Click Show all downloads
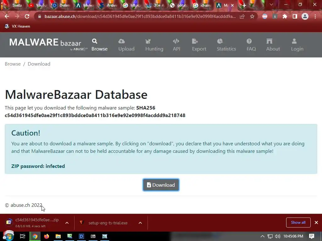Viewport: 322px width, 241px height. [298, 222]
